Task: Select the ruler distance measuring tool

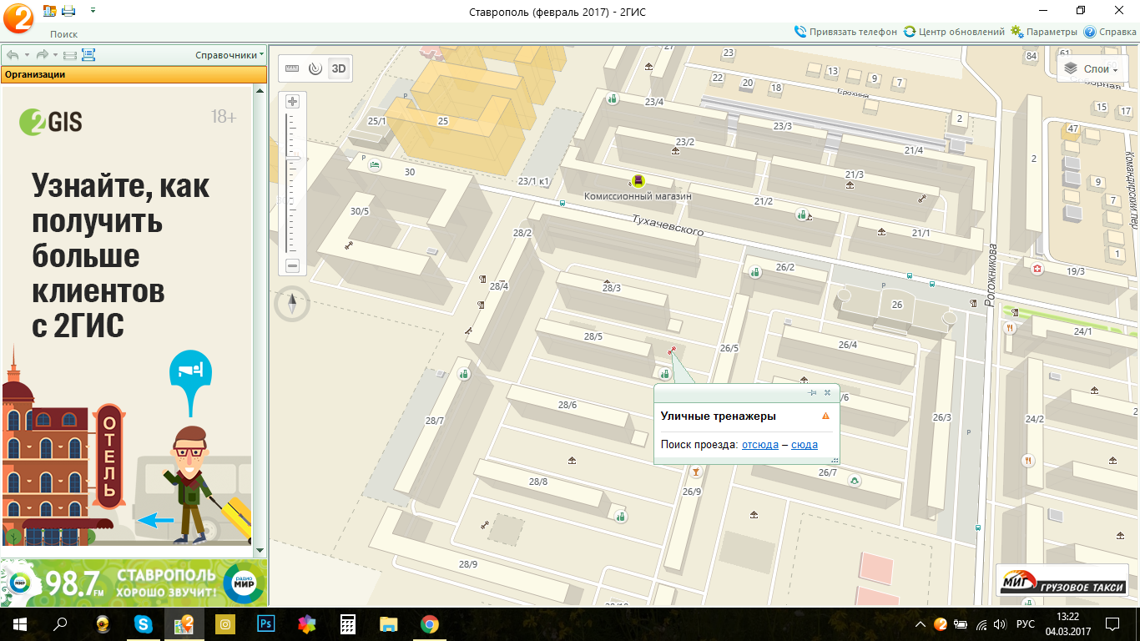Action: point(292,68)
